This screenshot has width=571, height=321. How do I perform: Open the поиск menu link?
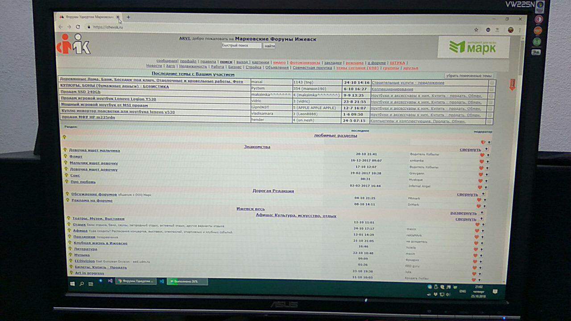(x=226, y=62)
